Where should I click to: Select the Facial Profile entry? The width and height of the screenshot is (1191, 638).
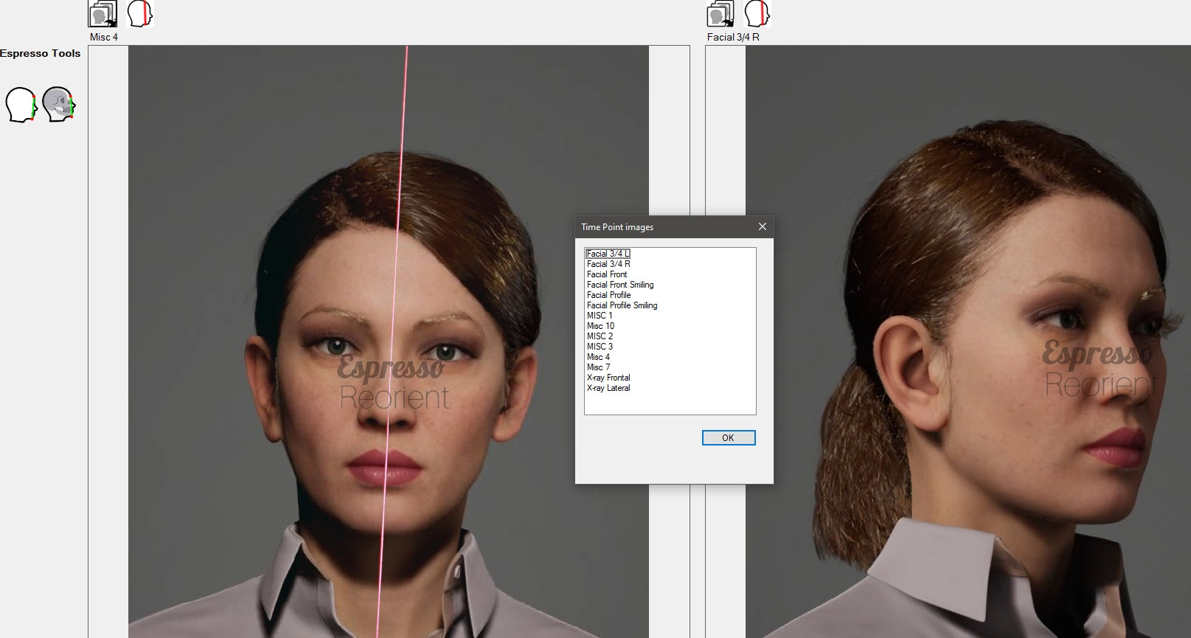tap(609, 295)
